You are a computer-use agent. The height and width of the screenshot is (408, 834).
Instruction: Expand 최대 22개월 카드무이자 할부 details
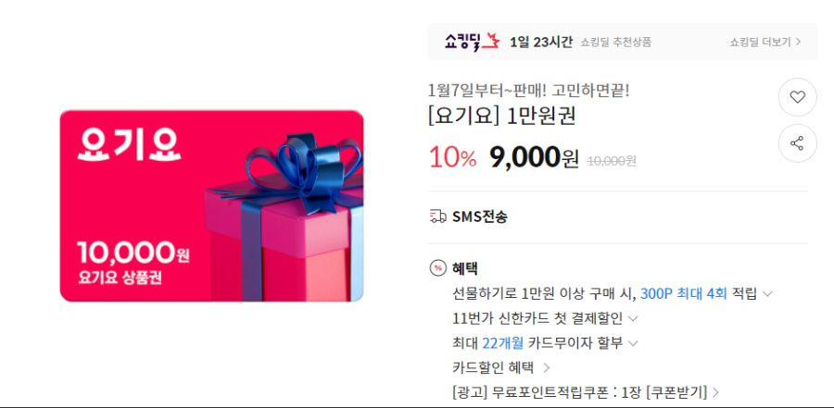pyautogui.click(x=632, y=343)
